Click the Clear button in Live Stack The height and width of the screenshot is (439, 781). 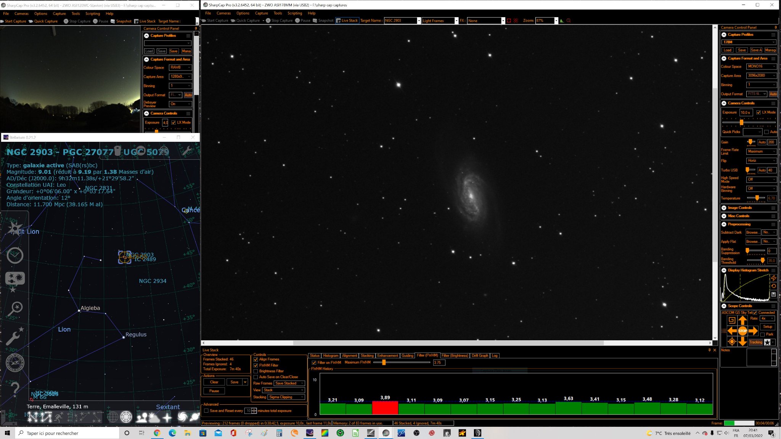(214, 382)
